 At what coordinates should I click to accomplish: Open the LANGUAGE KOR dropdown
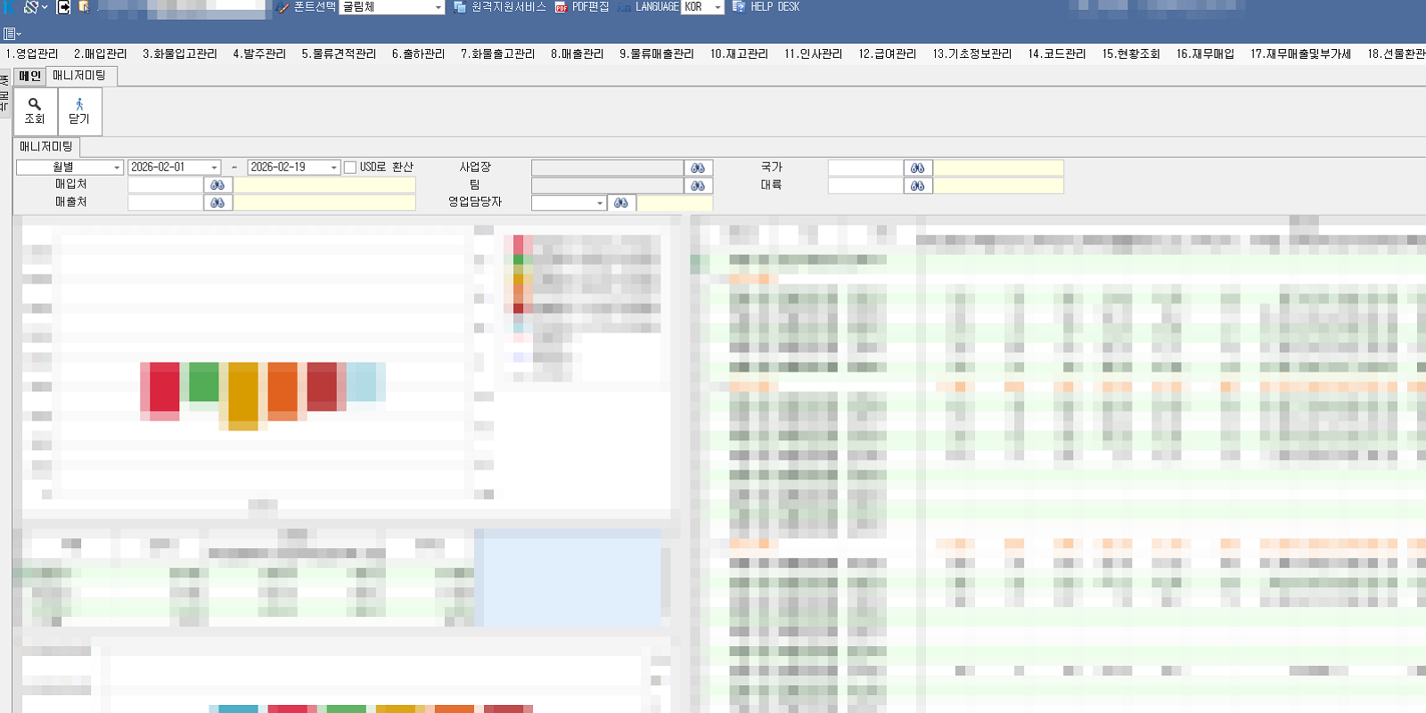point(717,7)
